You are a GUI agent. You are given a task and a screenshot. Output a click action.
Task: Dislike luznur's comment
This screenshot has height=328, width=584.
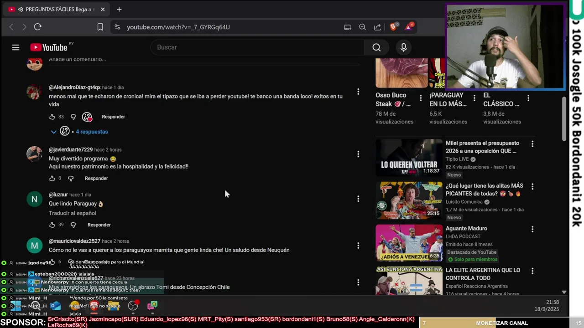tap(73, 225)
